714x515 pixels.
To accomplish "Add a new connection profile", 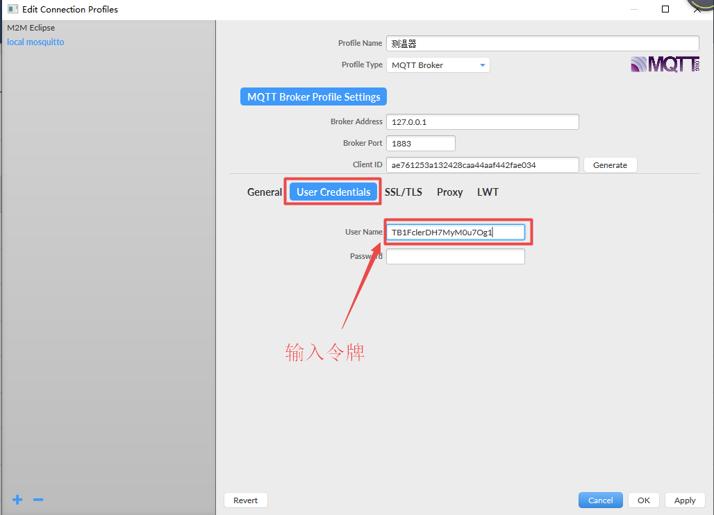I will 16,499.
